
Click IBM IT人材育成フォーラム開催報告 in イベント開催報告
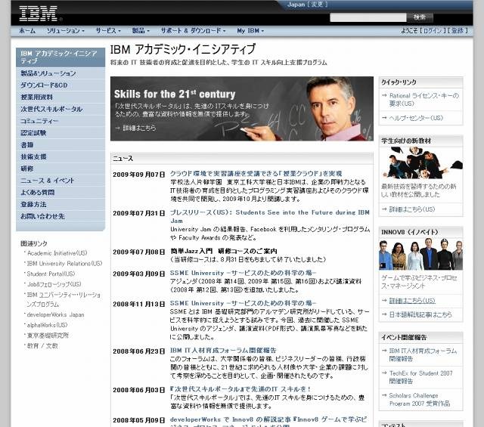[423, 354]
